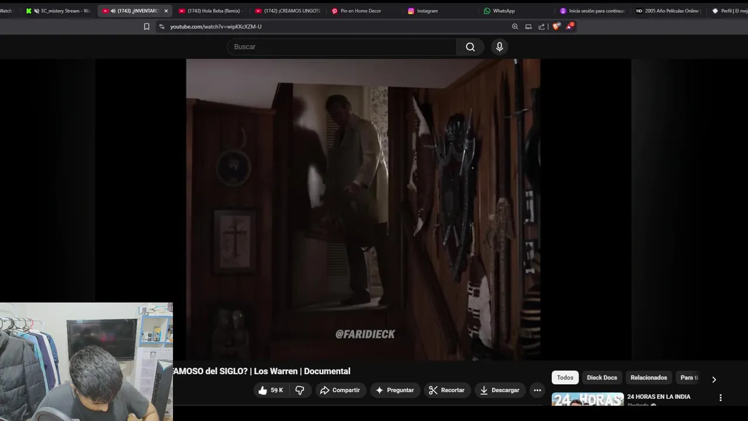Viewport: 748px width, 421px height.
Task: Toggle the muted icon on EC_mistery Stream tab
Action: click(x=37, y=11)
